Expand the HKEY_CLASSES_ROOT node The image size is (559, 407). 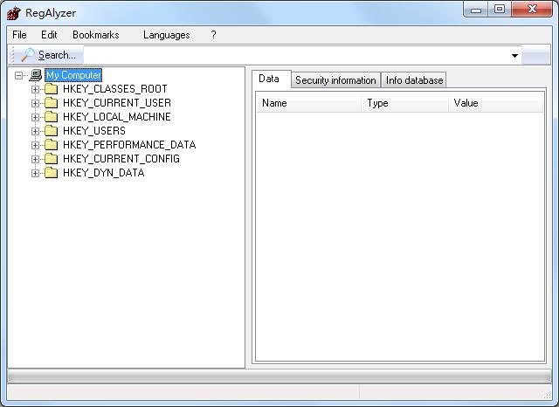pyautogui.click(x=35, y=89)
